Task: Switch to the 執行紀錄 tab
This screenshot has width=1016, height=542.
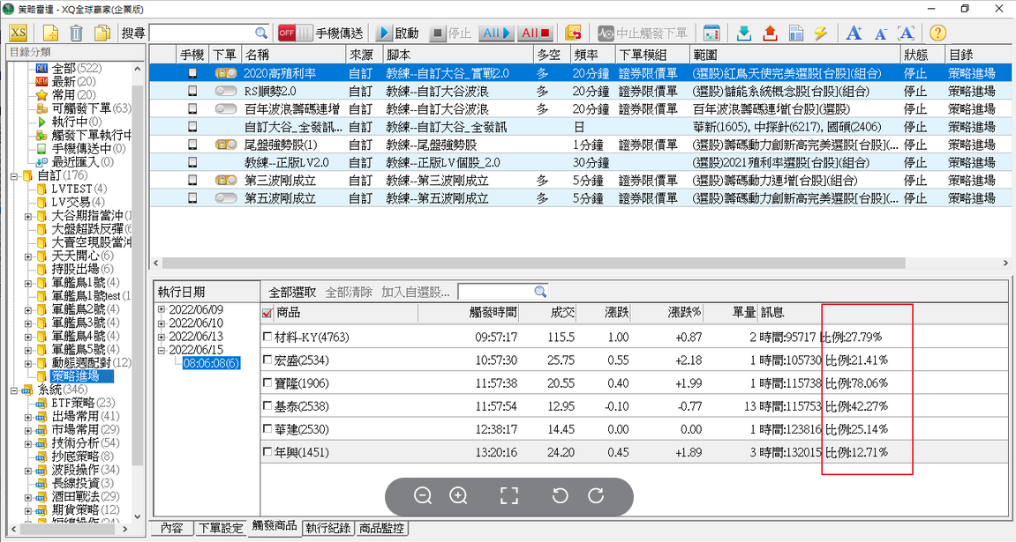Action: pyautogui.click(x=327, y=529)
